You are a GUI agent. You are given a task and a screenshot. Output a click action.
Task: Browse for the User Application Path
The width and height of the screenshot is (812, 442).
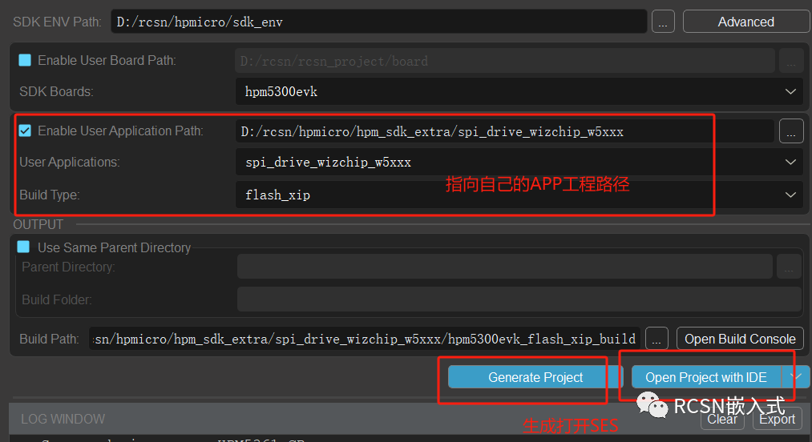pyautogui.click(x=791, y=131)
